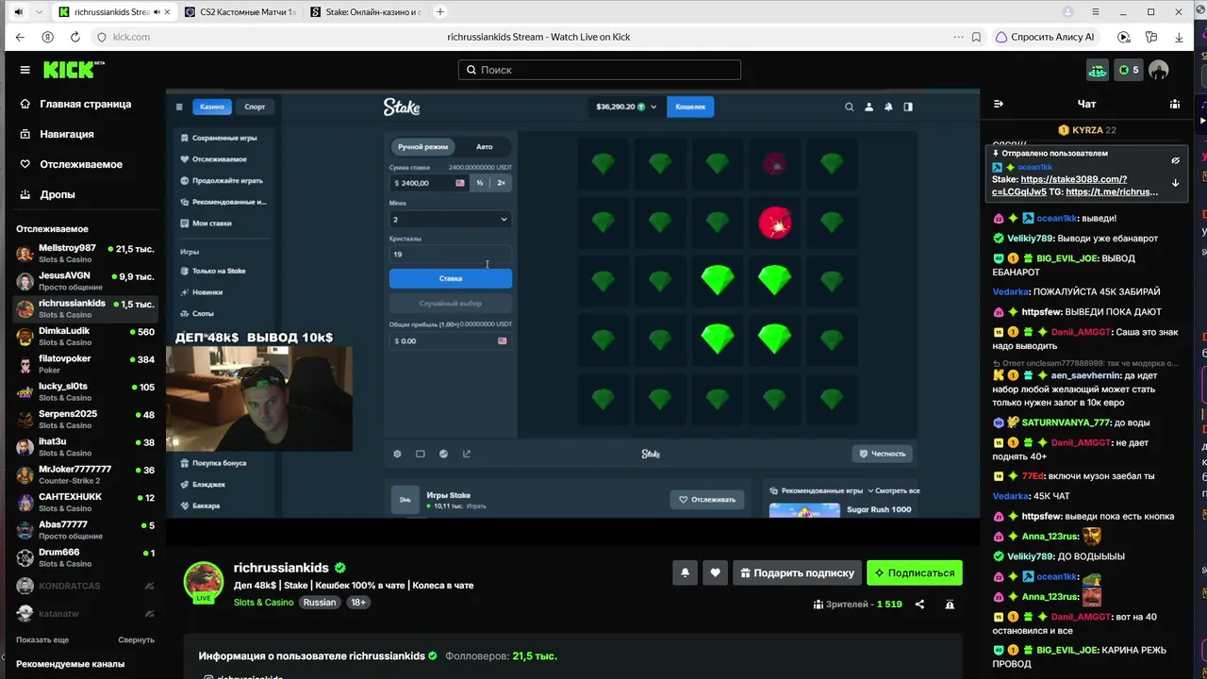
Task: Open the browser downloads icon
Action: coord(1179,37)
